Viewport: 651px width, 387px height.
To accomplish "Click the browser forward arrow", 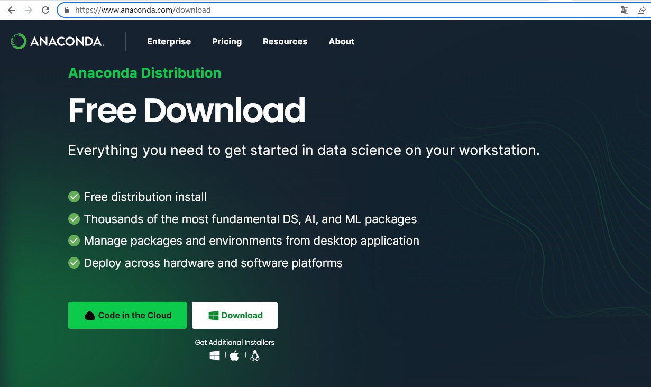I will click(29, 10).
